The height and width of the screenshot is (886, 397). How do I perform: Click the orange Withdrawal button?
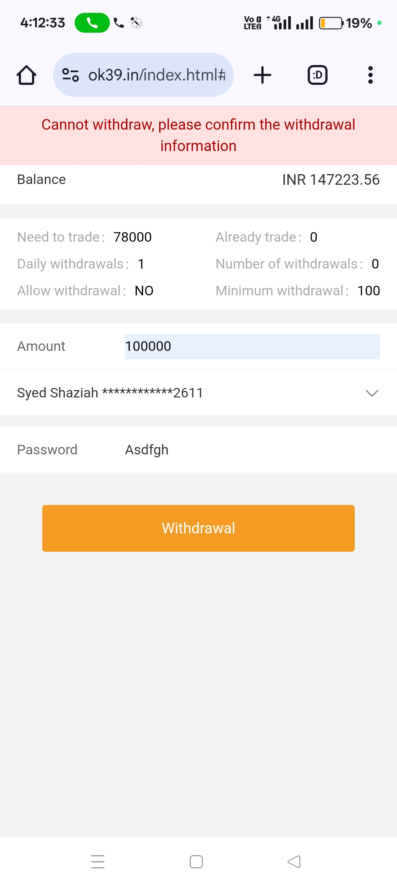[x=198, y=528]
